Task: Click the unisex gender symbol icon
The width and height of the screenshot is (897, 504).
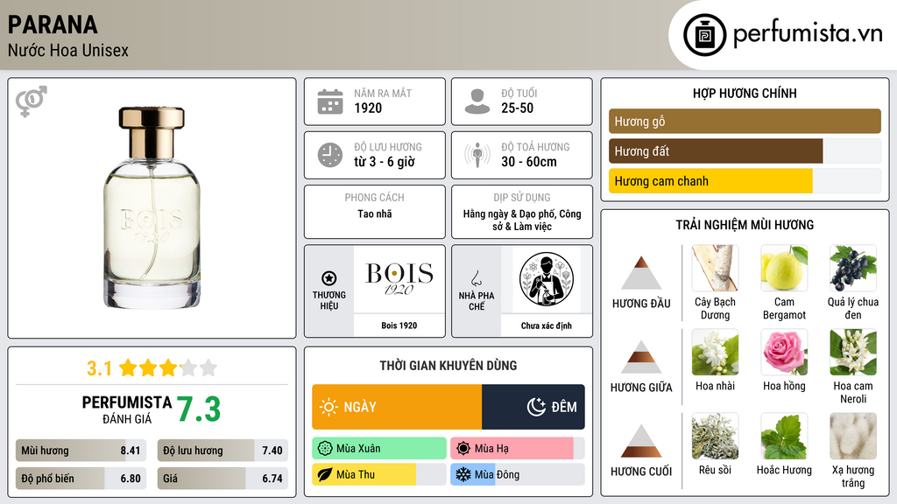Action: coord(32,101)
